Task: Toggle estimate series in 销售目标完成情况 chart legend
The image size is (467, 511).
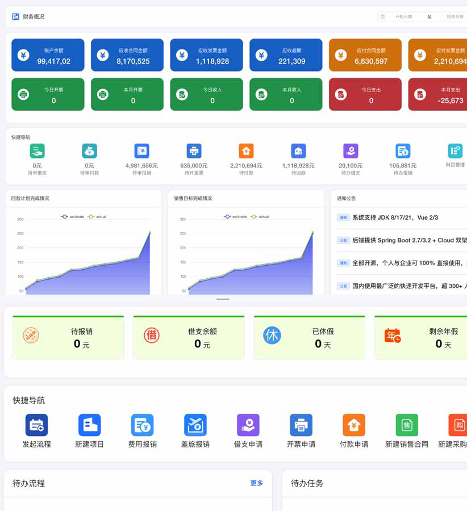Action: (236, 217)
